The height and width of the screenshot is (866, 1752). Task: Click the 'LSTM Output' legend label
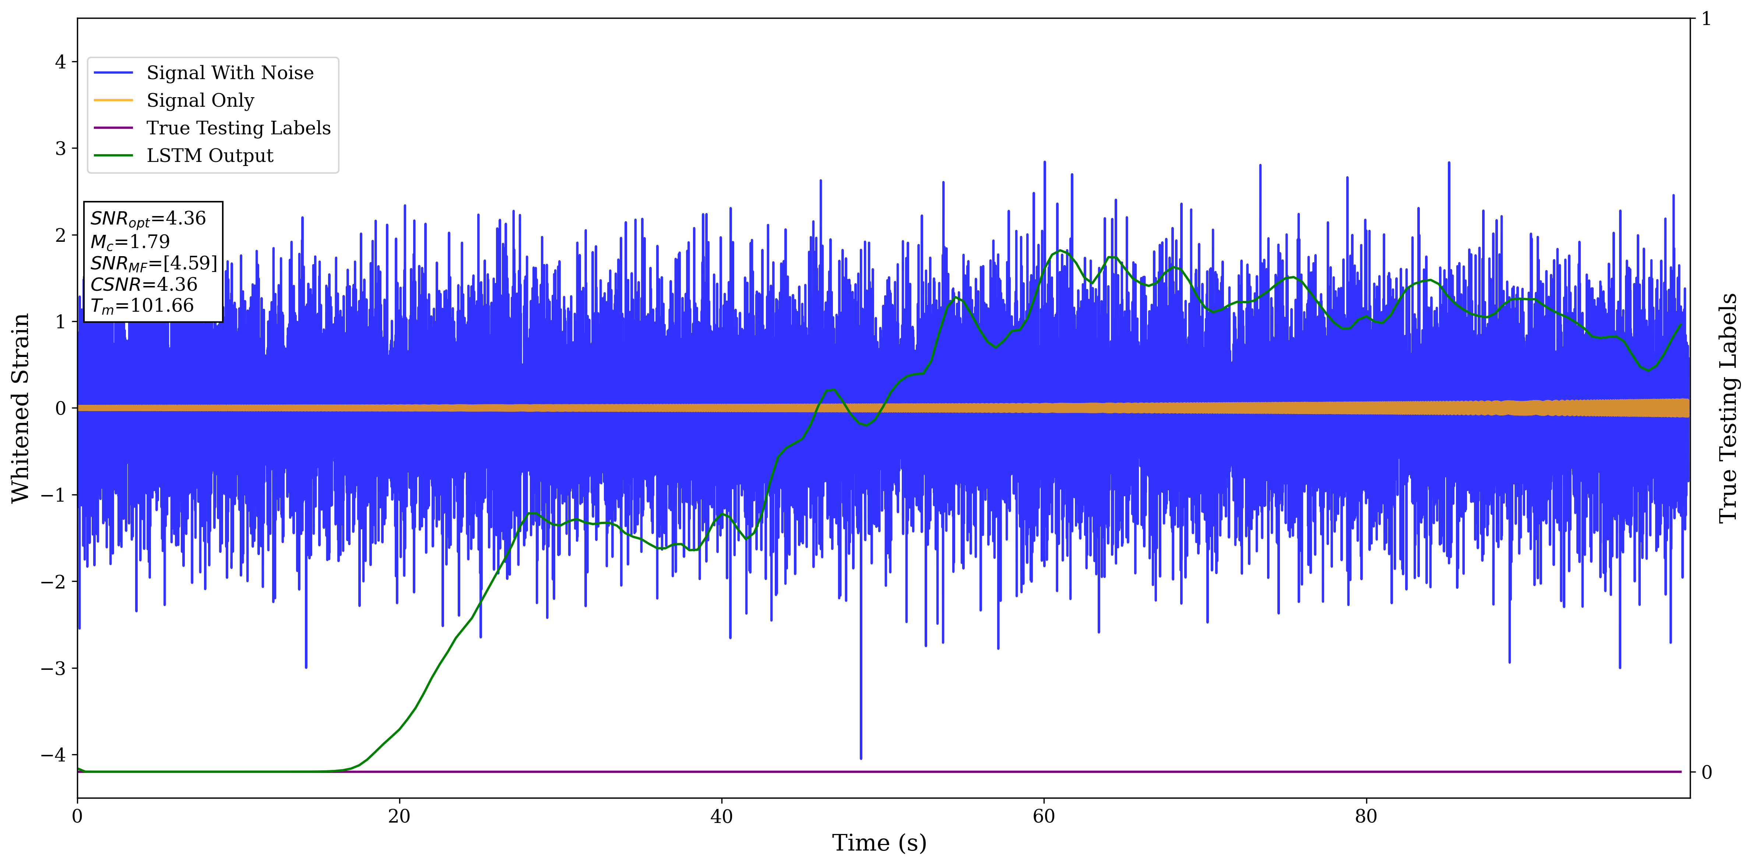pyautogui.click(x=210, y=156)
